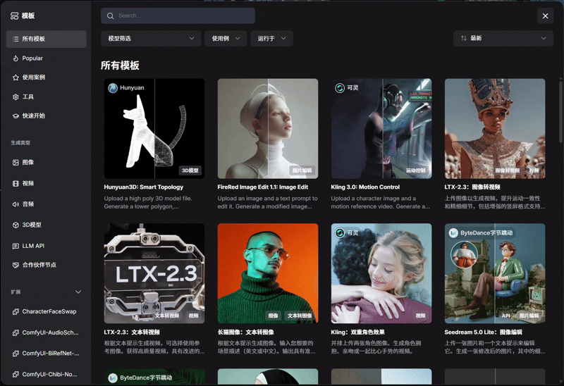Viewport: 564px width, 386px height.
Task: Collapse the 扩展 section chevron
Action: (78, 292)
